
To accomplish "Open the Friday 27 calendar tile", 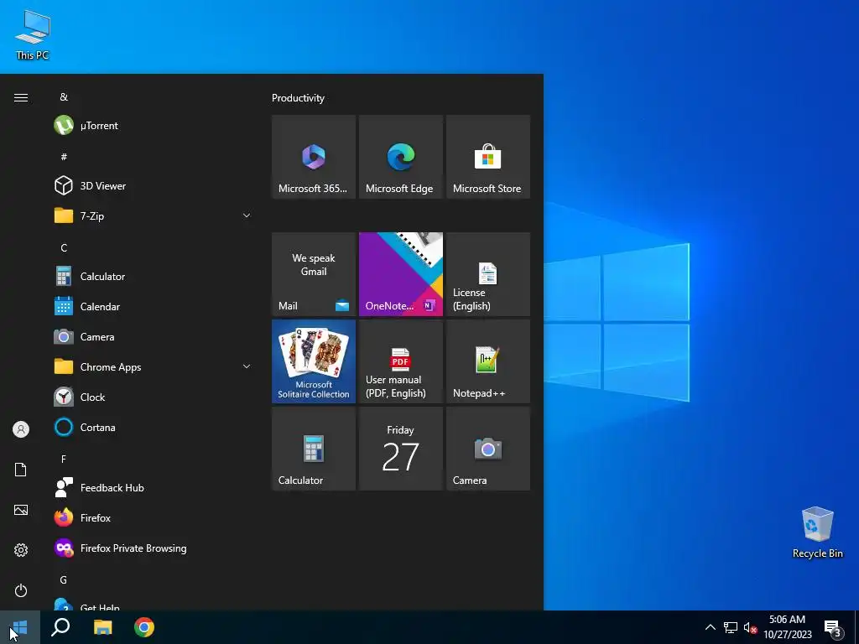I will point(400,449).
